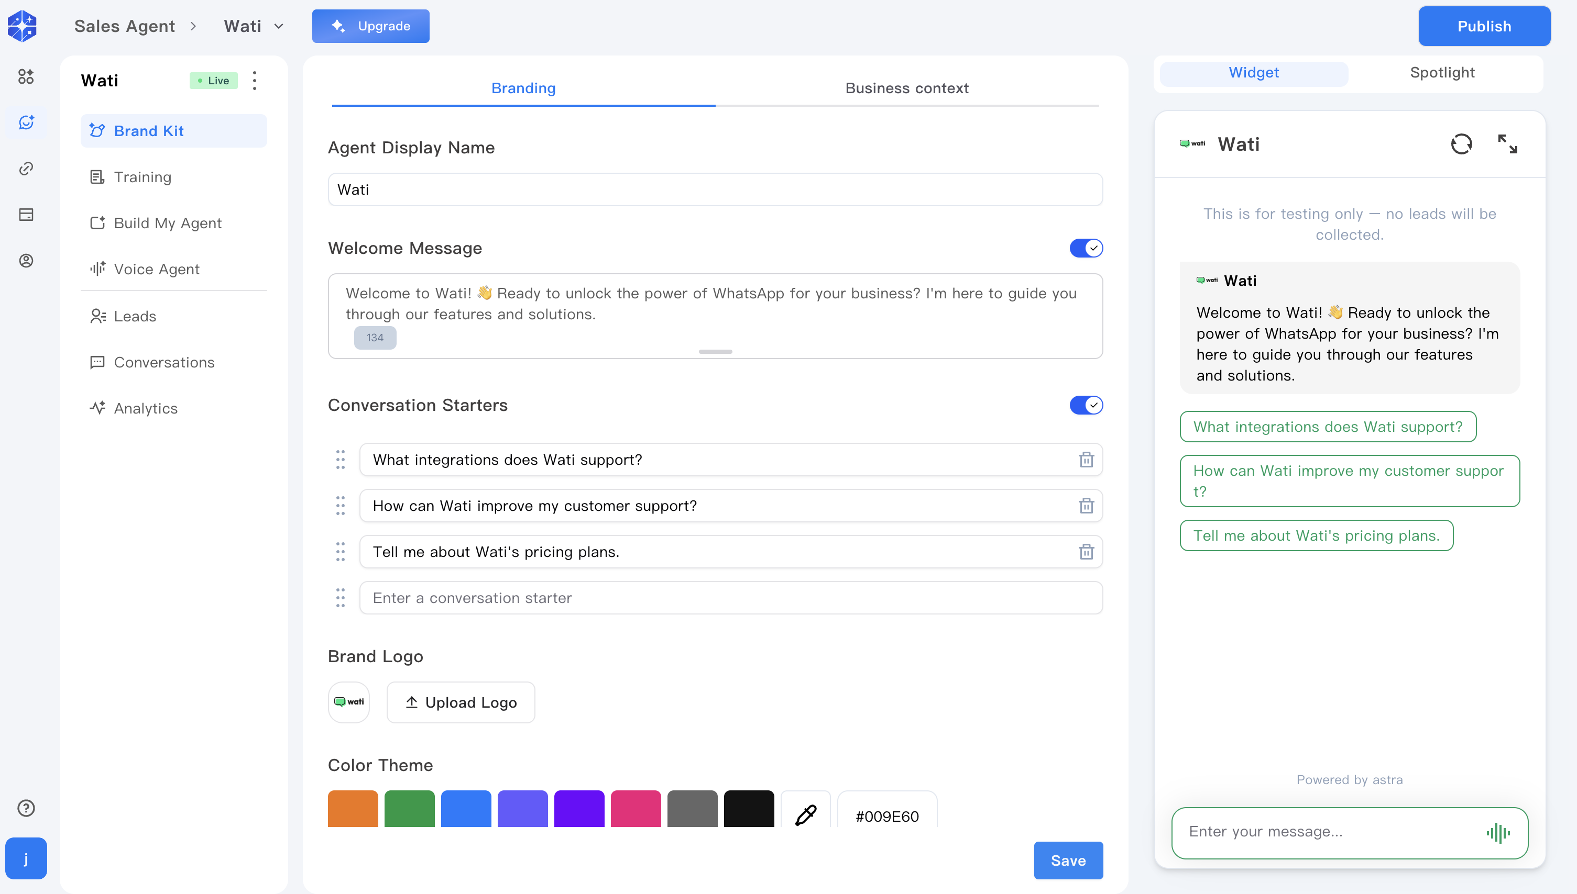The height and width of the screenshot is (894, 1577).
Task: Toggle the Welcome Message switch
Action: point(1086,248)
